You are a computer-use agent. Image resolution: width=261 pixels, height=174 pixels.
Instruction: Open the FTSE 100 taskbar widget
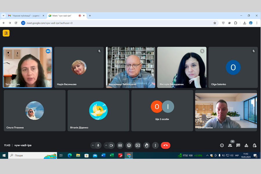click(190, 155)
